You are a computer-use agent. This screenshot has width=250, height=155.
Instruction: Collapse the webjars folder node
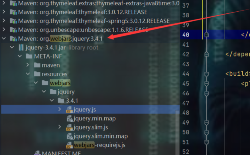coord(36,83)
